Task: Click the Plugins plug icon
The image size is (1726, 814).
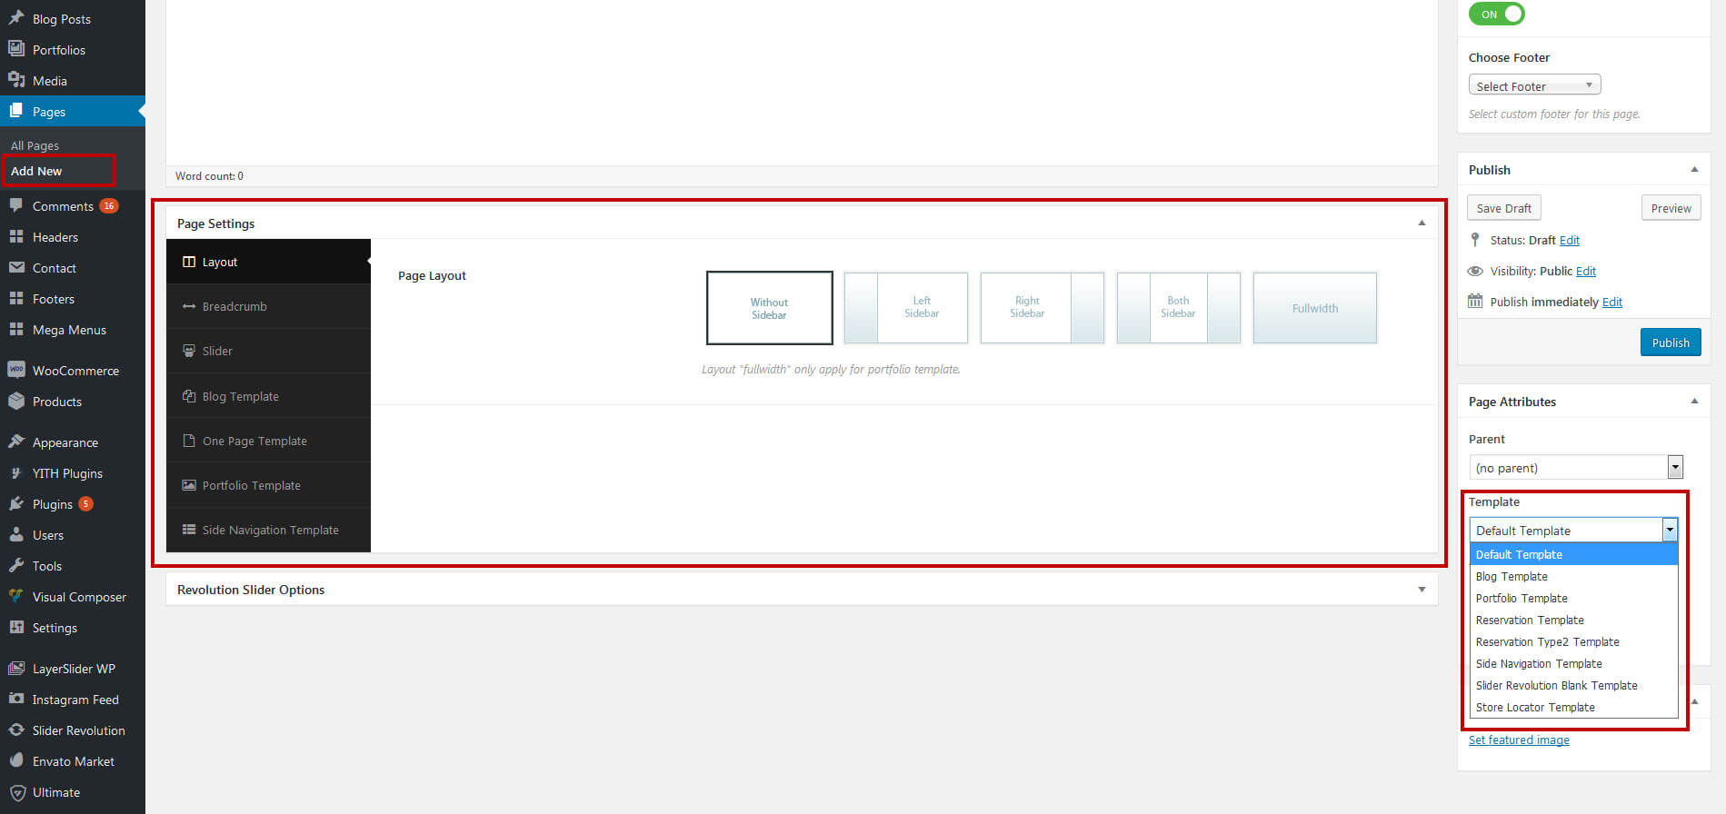Action: tap(16, 503)
